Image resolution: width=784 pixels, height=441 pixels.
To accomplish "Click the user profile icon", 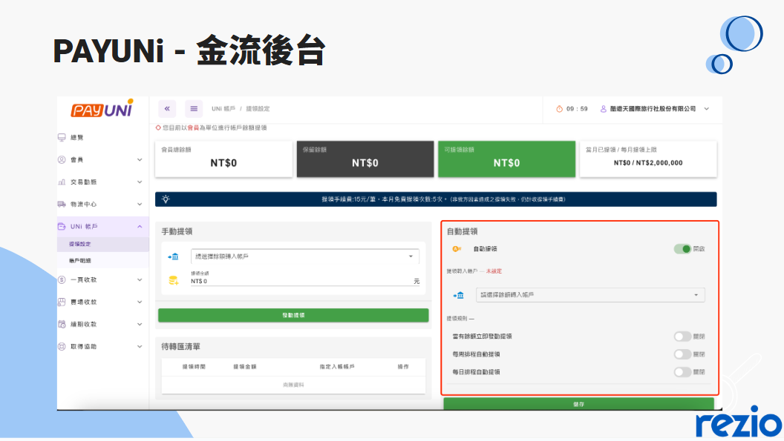I will 603,109.
